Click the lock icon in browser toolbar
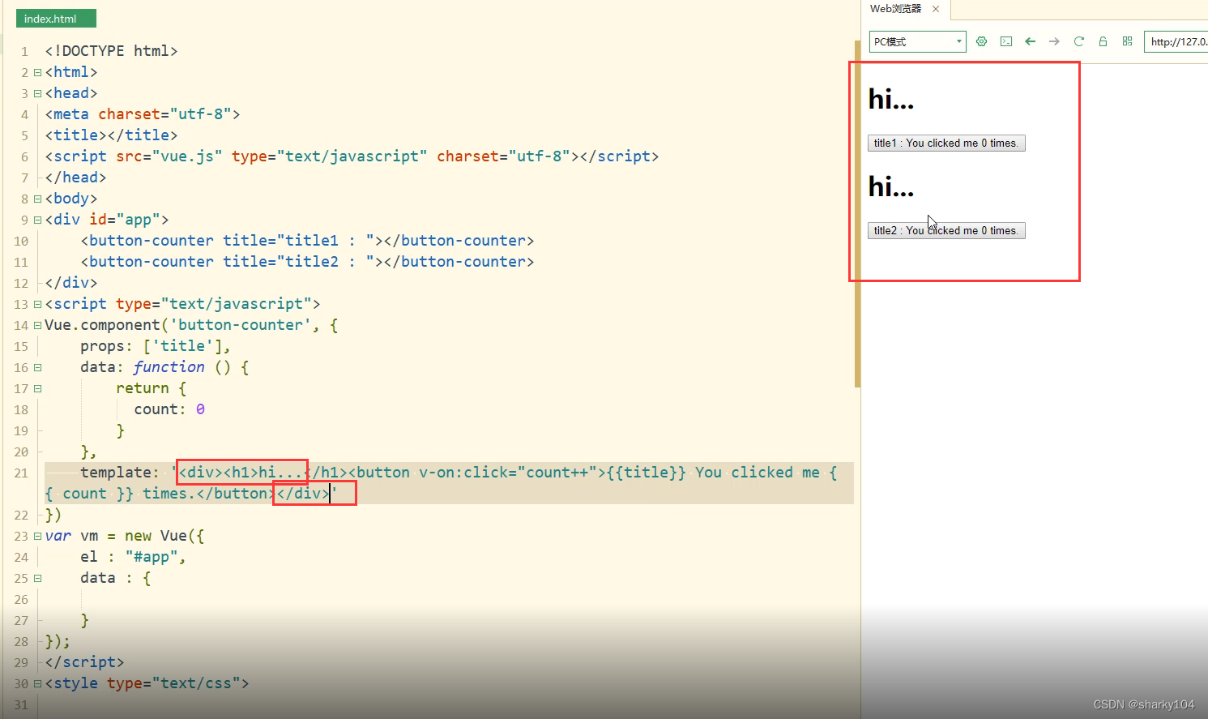1208x719 pixels. [1103, 41]
